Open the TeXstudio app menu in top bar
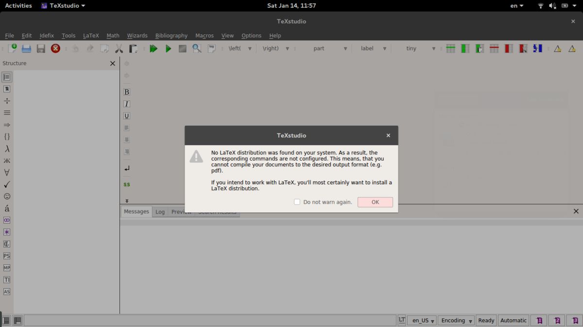Screen dimensions: 583x327 (63, 6)
